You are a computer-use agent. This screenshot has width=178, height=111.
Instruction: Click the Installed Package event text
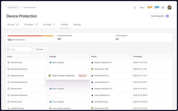pyautogui.click(x=17, y=108)
